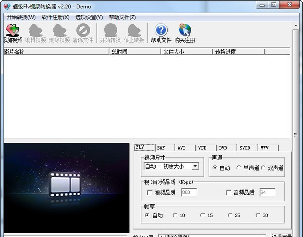
Task: Select the Stereo (双声道) channel radio
Action: 263,168
